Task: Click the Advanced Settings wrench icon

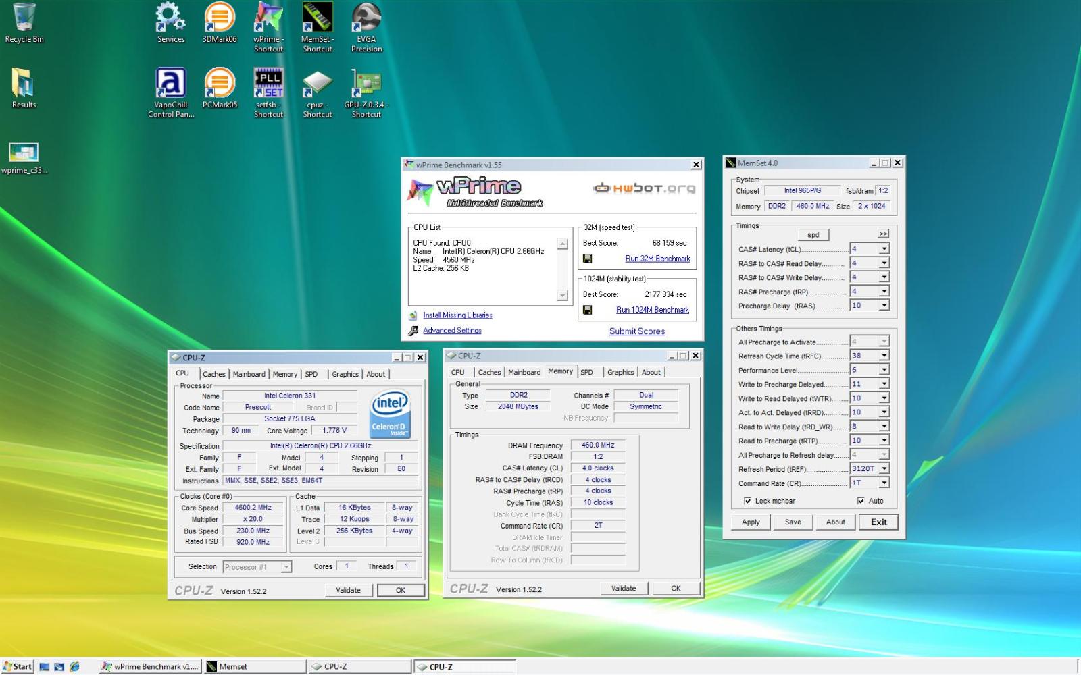Action: pyautogui.click(x=413, y=331)
